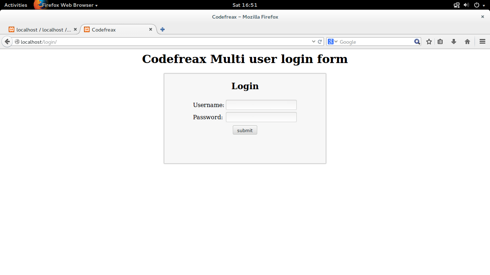Open the bookmarks list icon

pyautogui.click(x=440, y=42)
